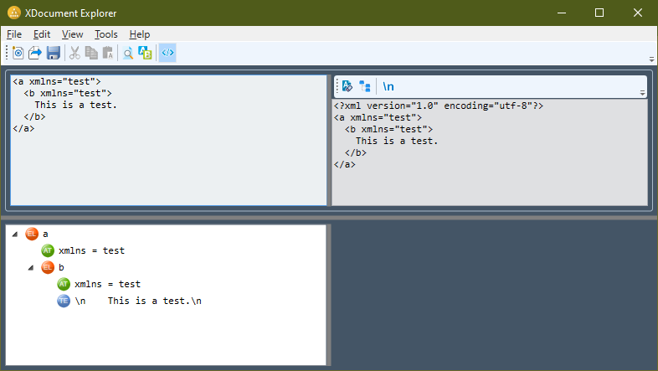Click the '</b>' line in the output pane

pos(356,152)
